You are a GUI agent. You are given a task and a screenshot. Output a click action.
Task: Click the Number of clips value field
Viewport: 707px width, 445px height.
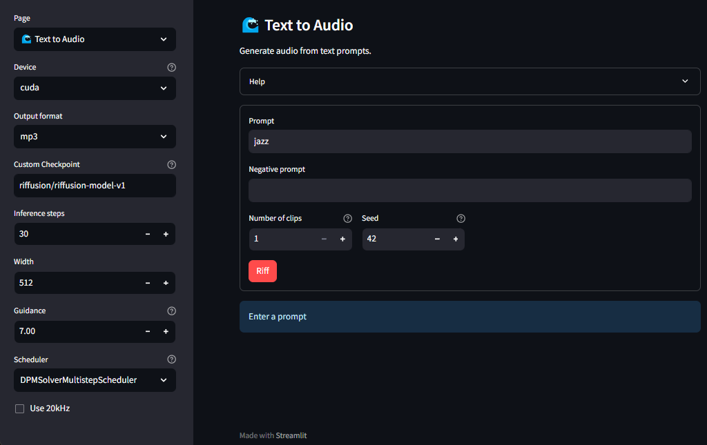click(x=282, y=239)
